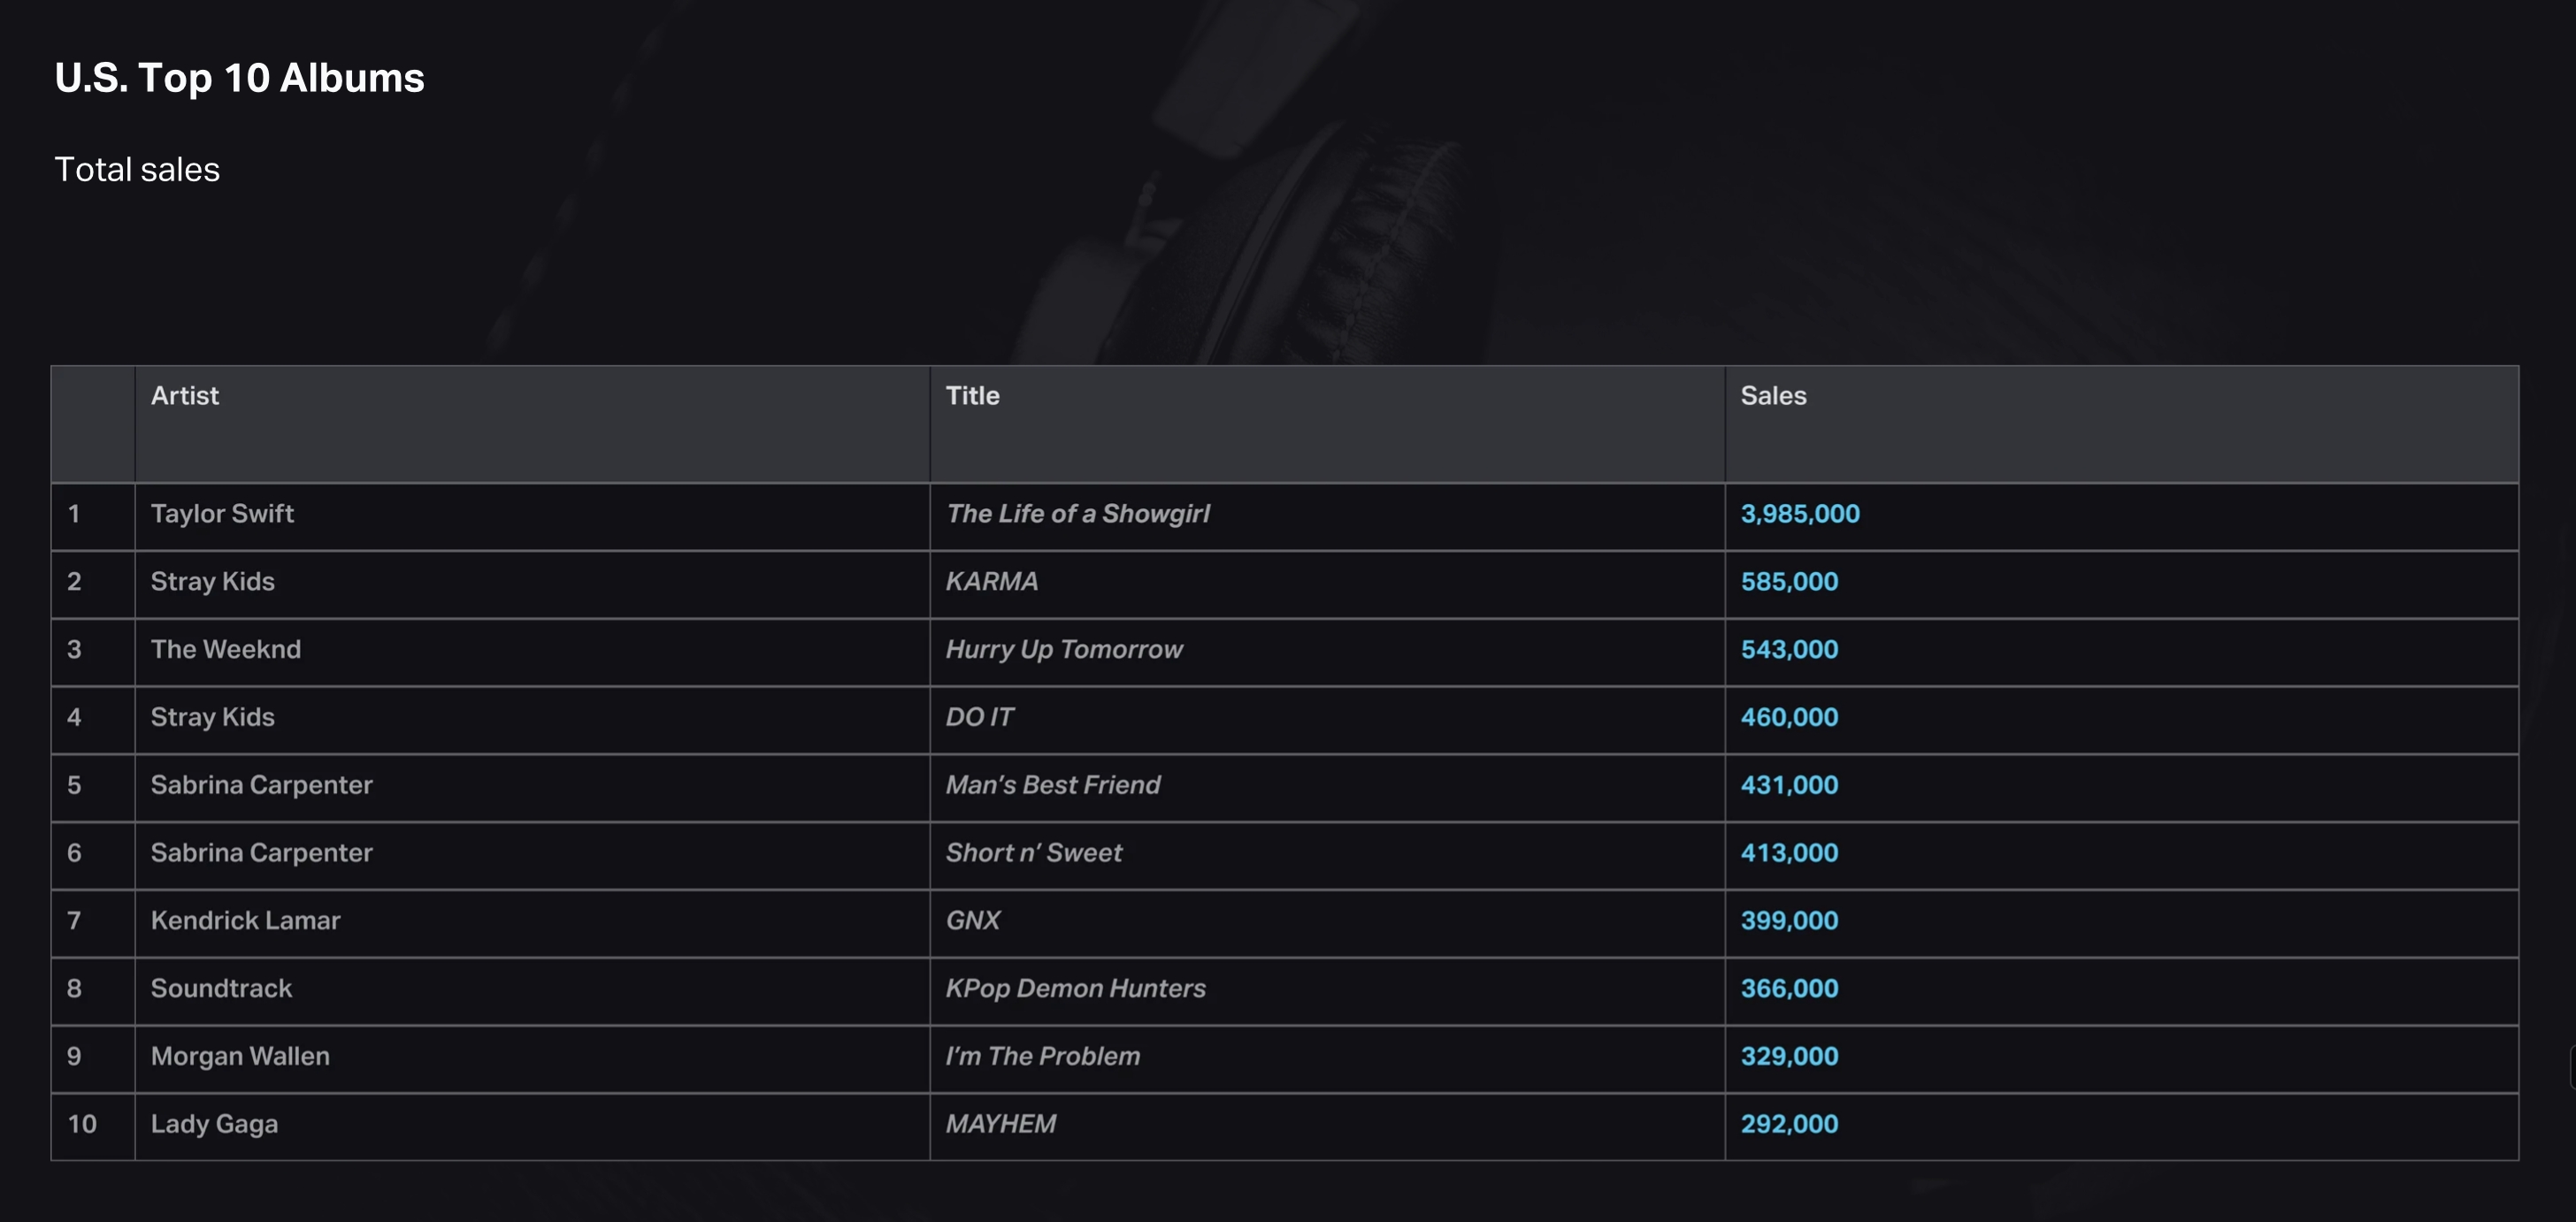Image resolution: width=2576 pixels, height=1222 pixels.
Task: Click the Total sales subtitle
Action: coord(137,170)
